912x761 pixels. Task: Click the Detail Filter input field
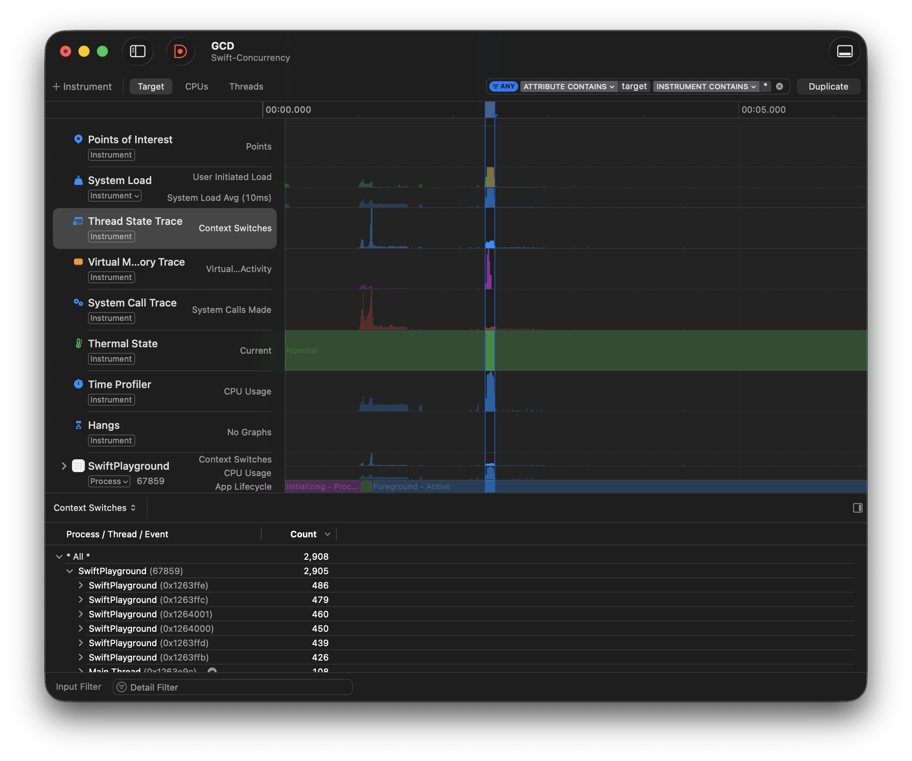point(232,687)
